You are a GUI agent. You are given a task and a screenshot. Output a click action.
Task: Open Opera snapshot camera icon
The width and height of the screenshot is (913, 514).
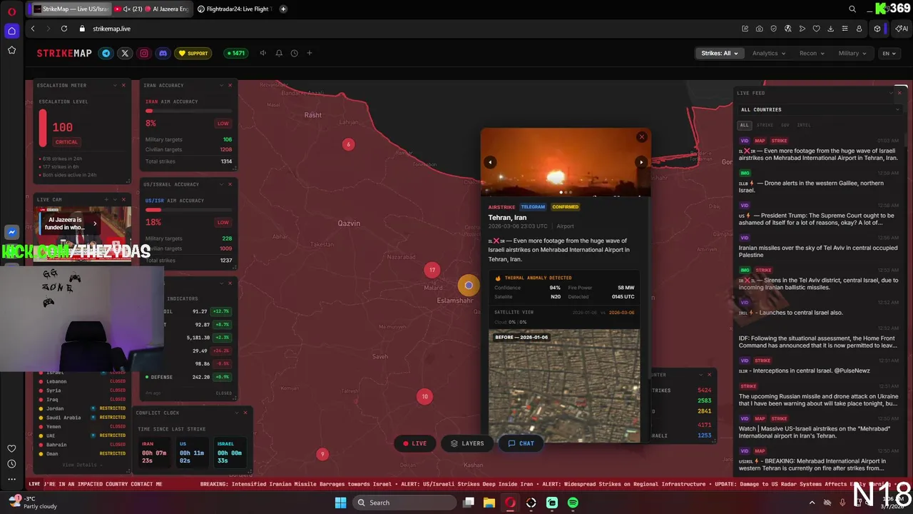point(759,29)
